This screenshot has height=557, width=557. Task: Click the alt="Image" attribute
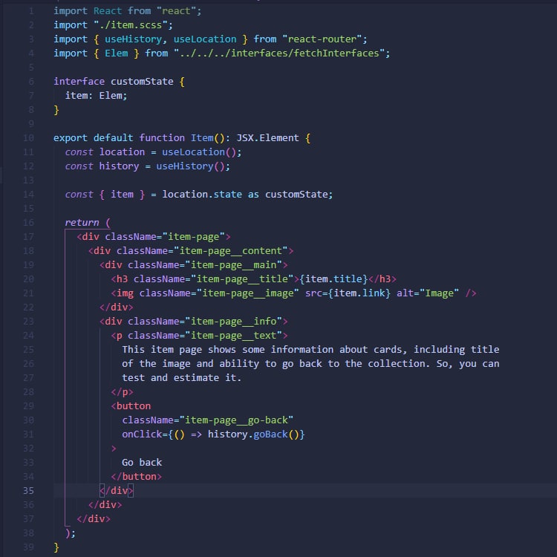coord(428,293)
